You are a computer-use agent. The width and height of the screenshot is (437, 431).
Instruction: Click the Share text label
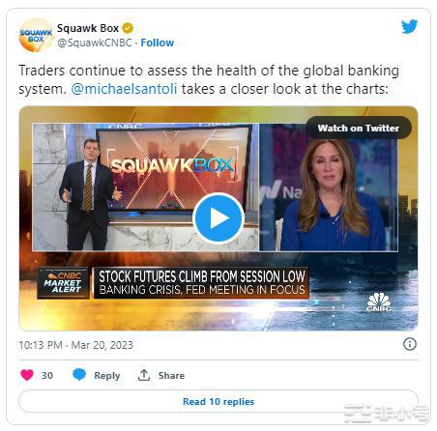click(x=171, y=375)
